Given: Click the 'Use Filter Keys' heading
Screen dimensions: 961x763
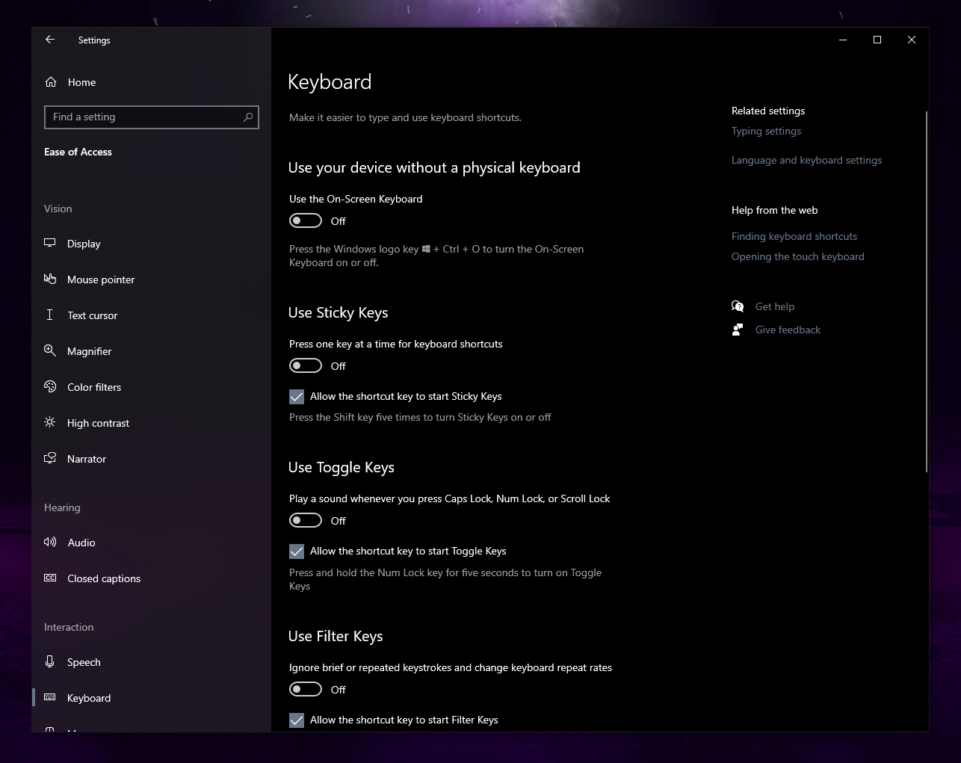Looking at the screenshot, I should point(336,636).
